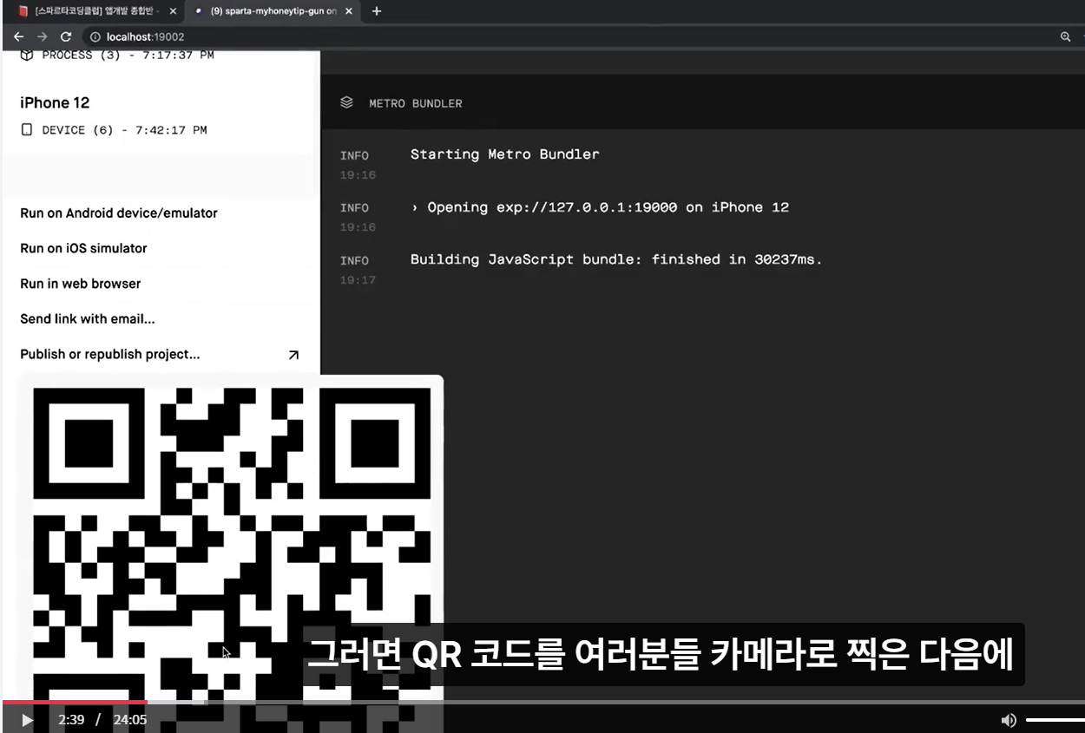Run in web browser

pos(80,284)
